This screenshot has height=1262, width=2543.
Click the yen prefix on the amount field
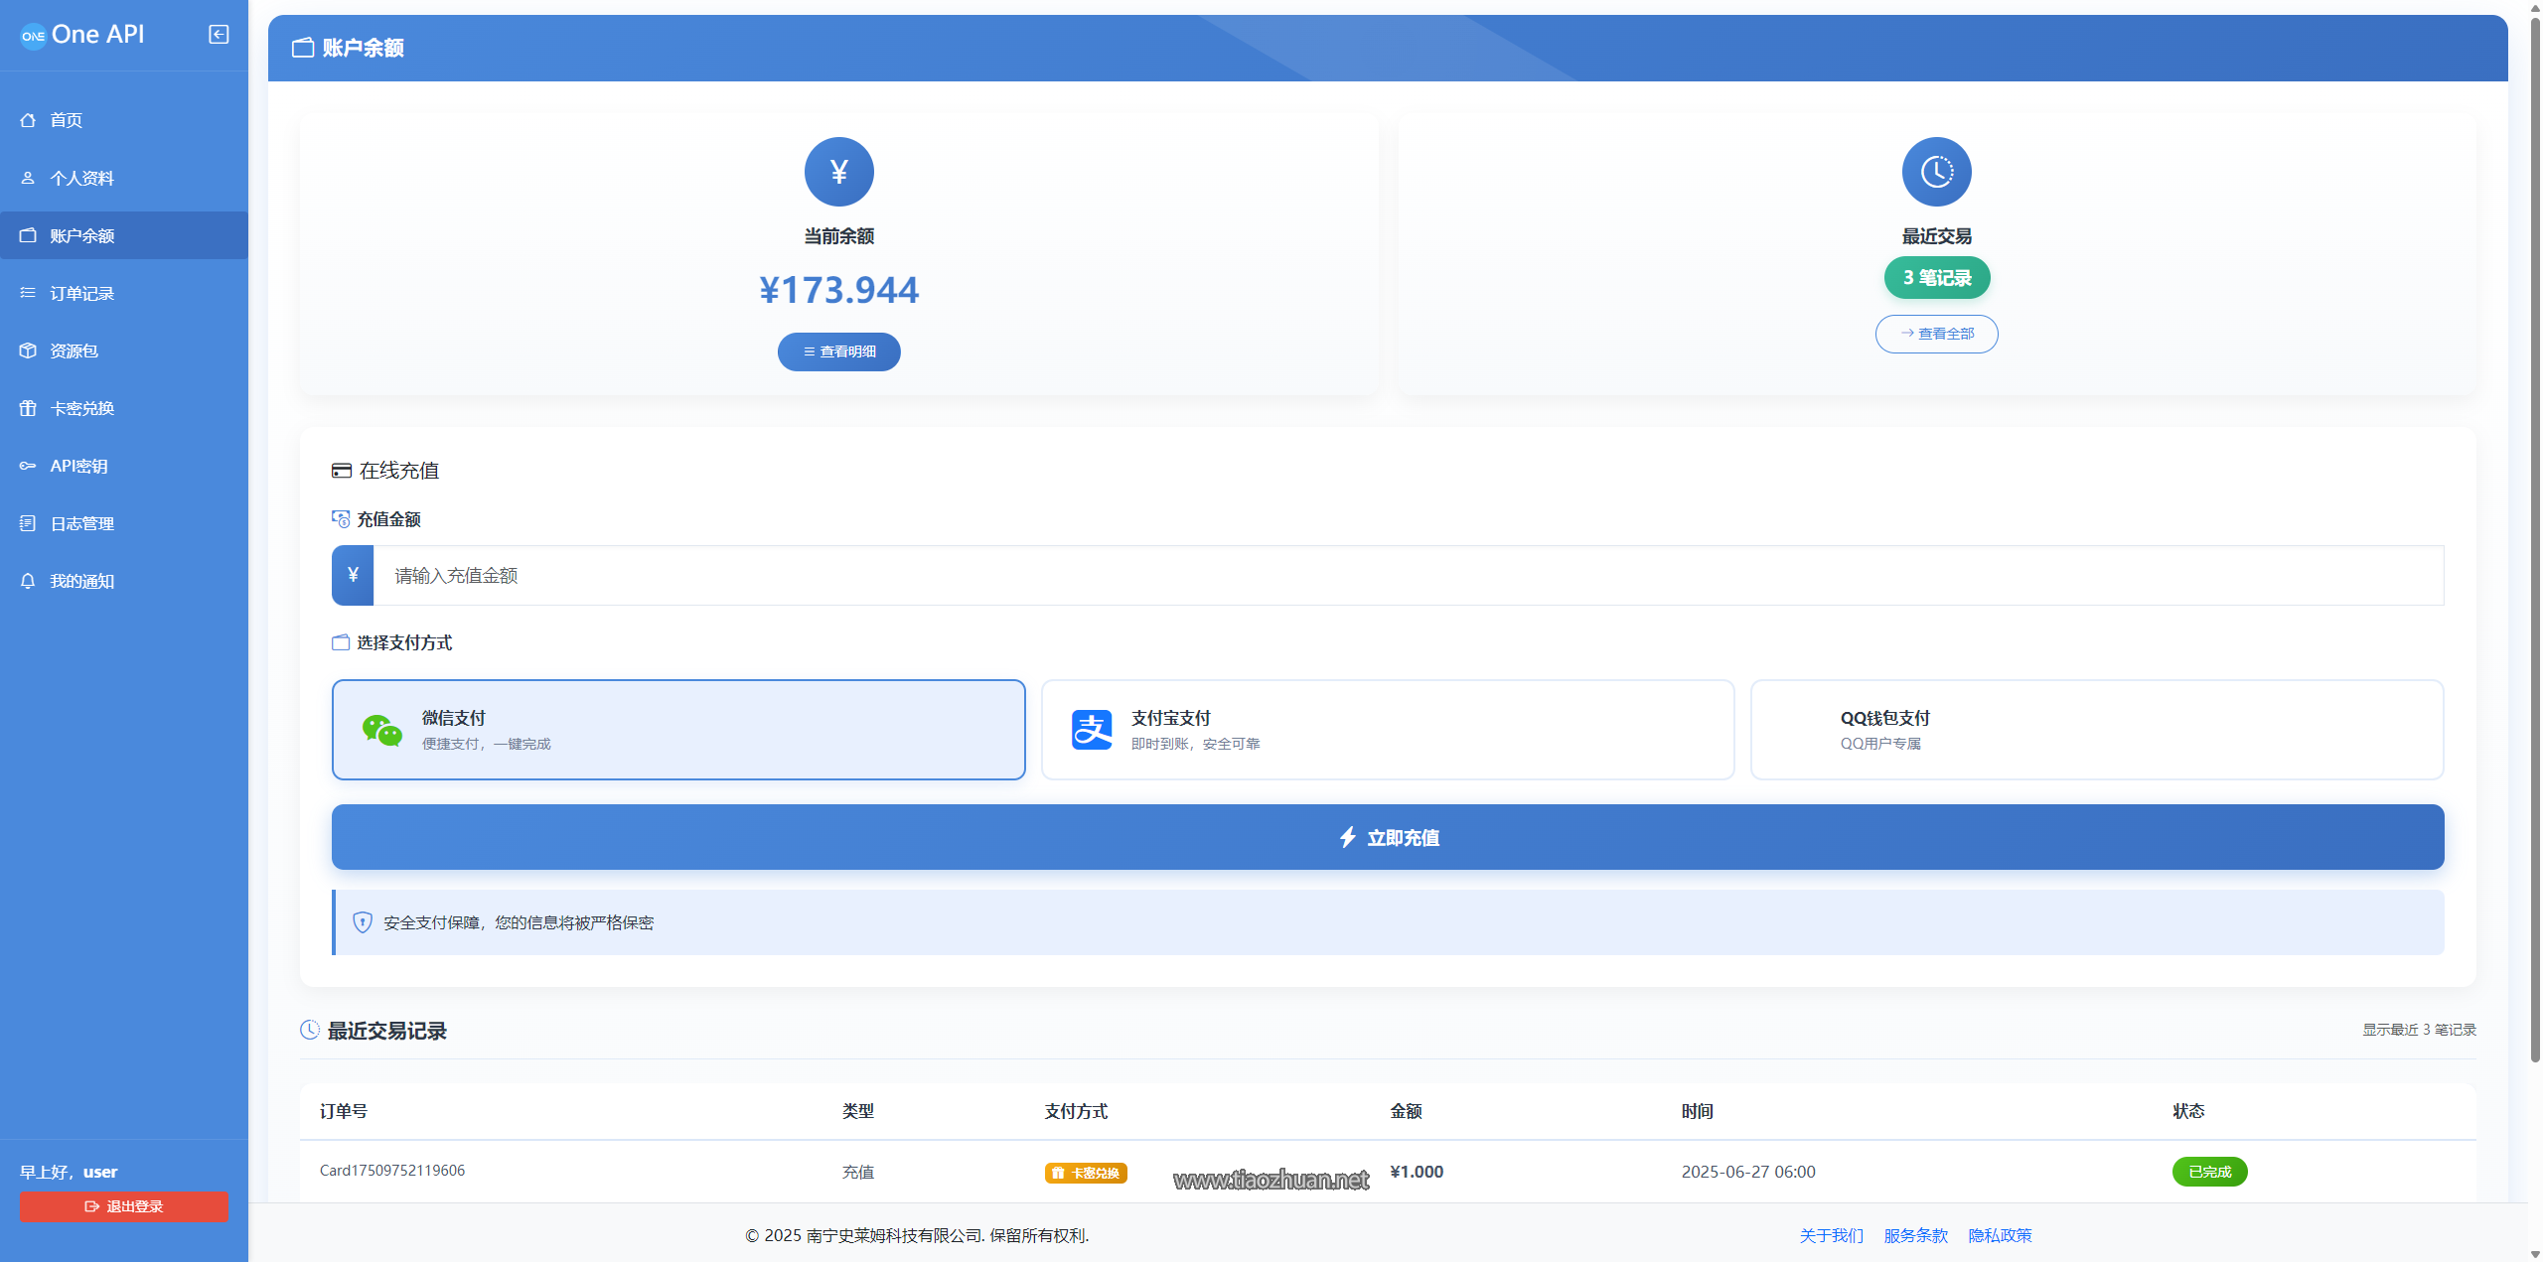pos(353,575)
